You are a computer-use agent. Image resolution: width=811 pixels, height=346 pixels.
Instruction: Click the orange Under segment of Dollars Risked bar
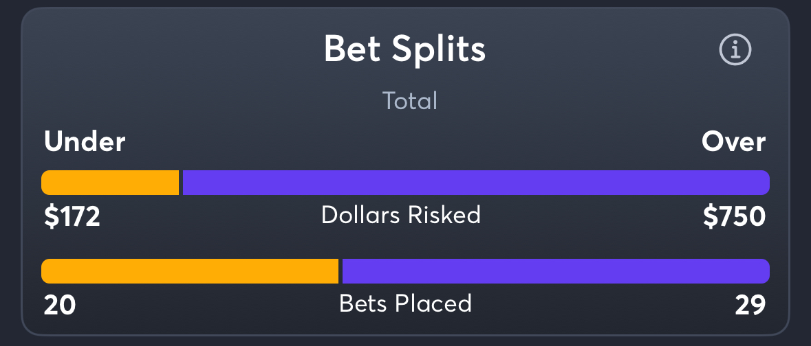point(110,183)
